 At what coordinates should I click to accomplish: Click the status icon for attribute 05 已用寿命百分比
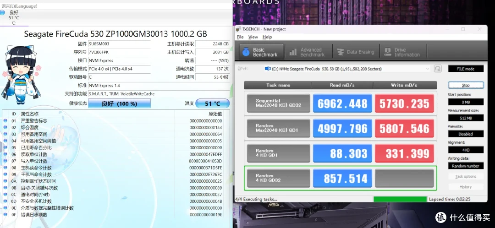pos(5,147)
